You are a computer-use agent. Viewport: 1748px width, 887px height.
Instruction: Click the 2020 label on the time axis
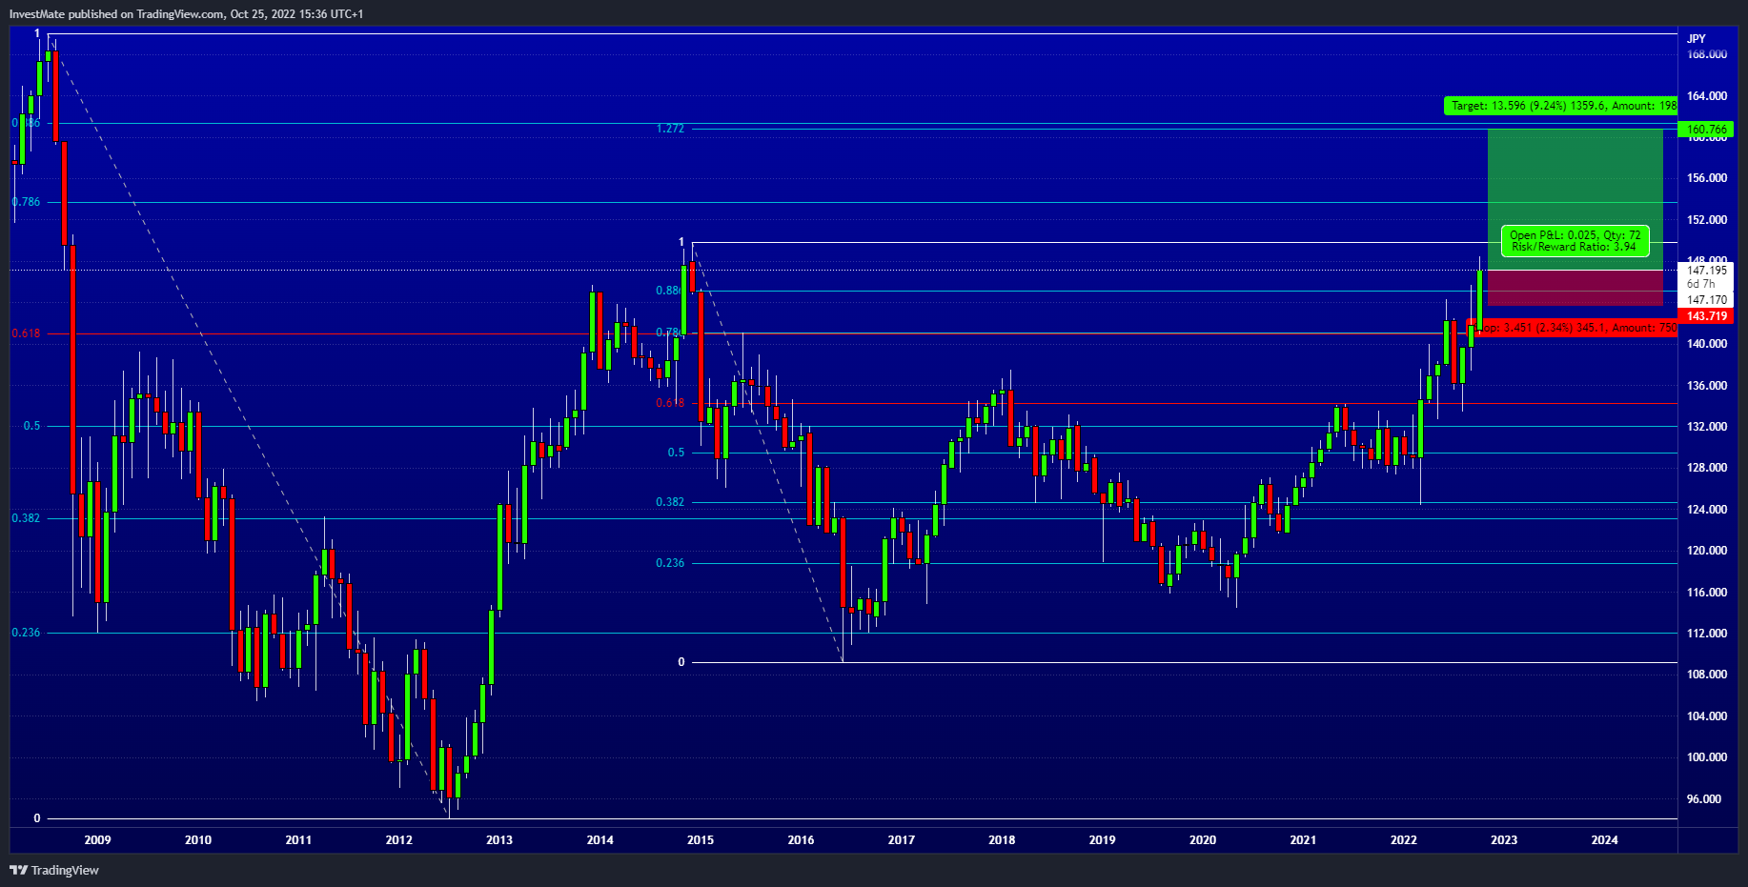click(1203, 840)
